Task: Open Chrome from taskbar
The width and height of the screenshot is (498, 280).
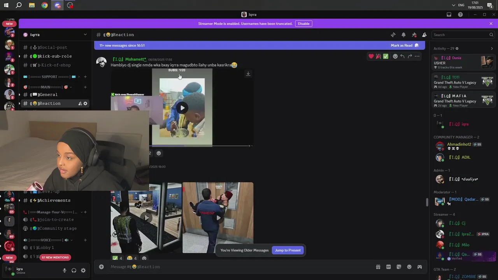Action: click(44, 5)
